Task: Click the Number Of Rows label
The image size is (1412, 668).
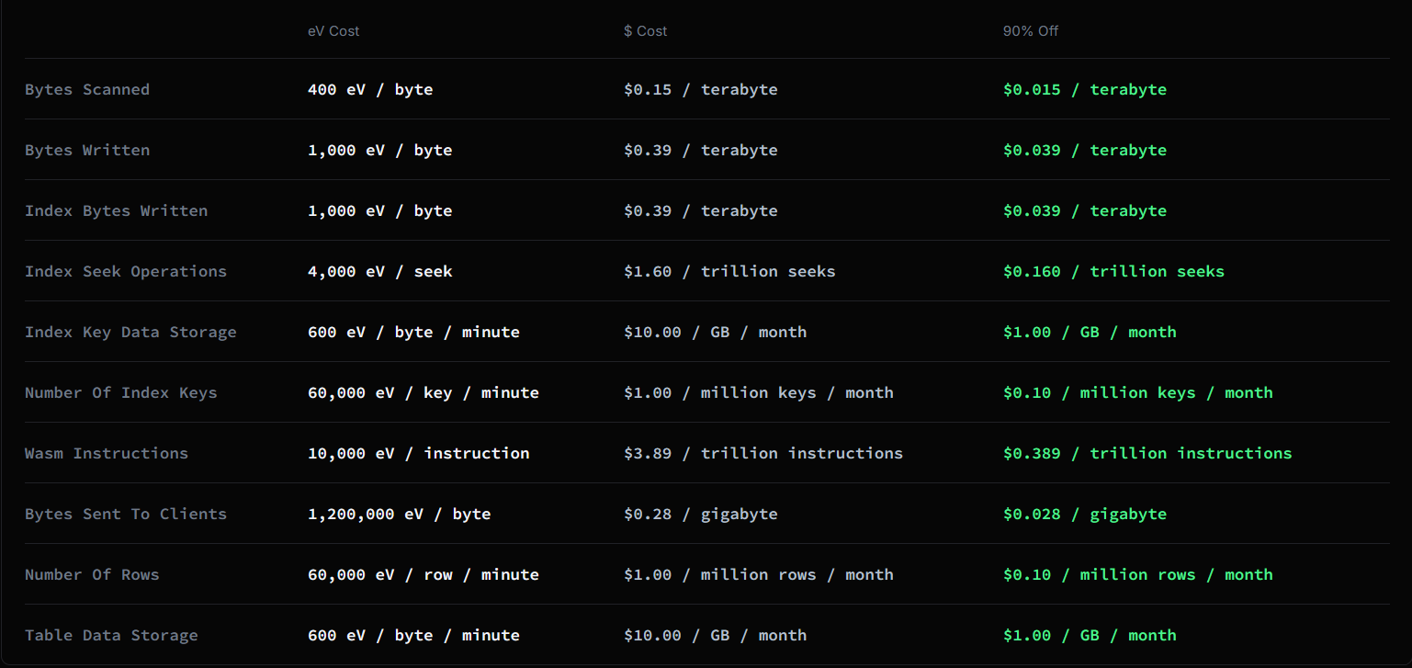Action: (92, 574)
